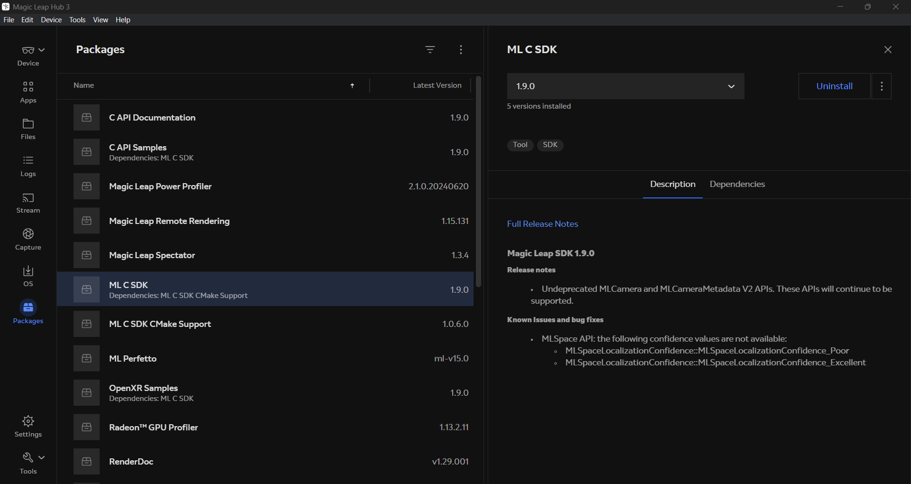This screenshot has height=484, width=911.
Task: Click the Uninstall button
Action: click(x=835, y=86)
